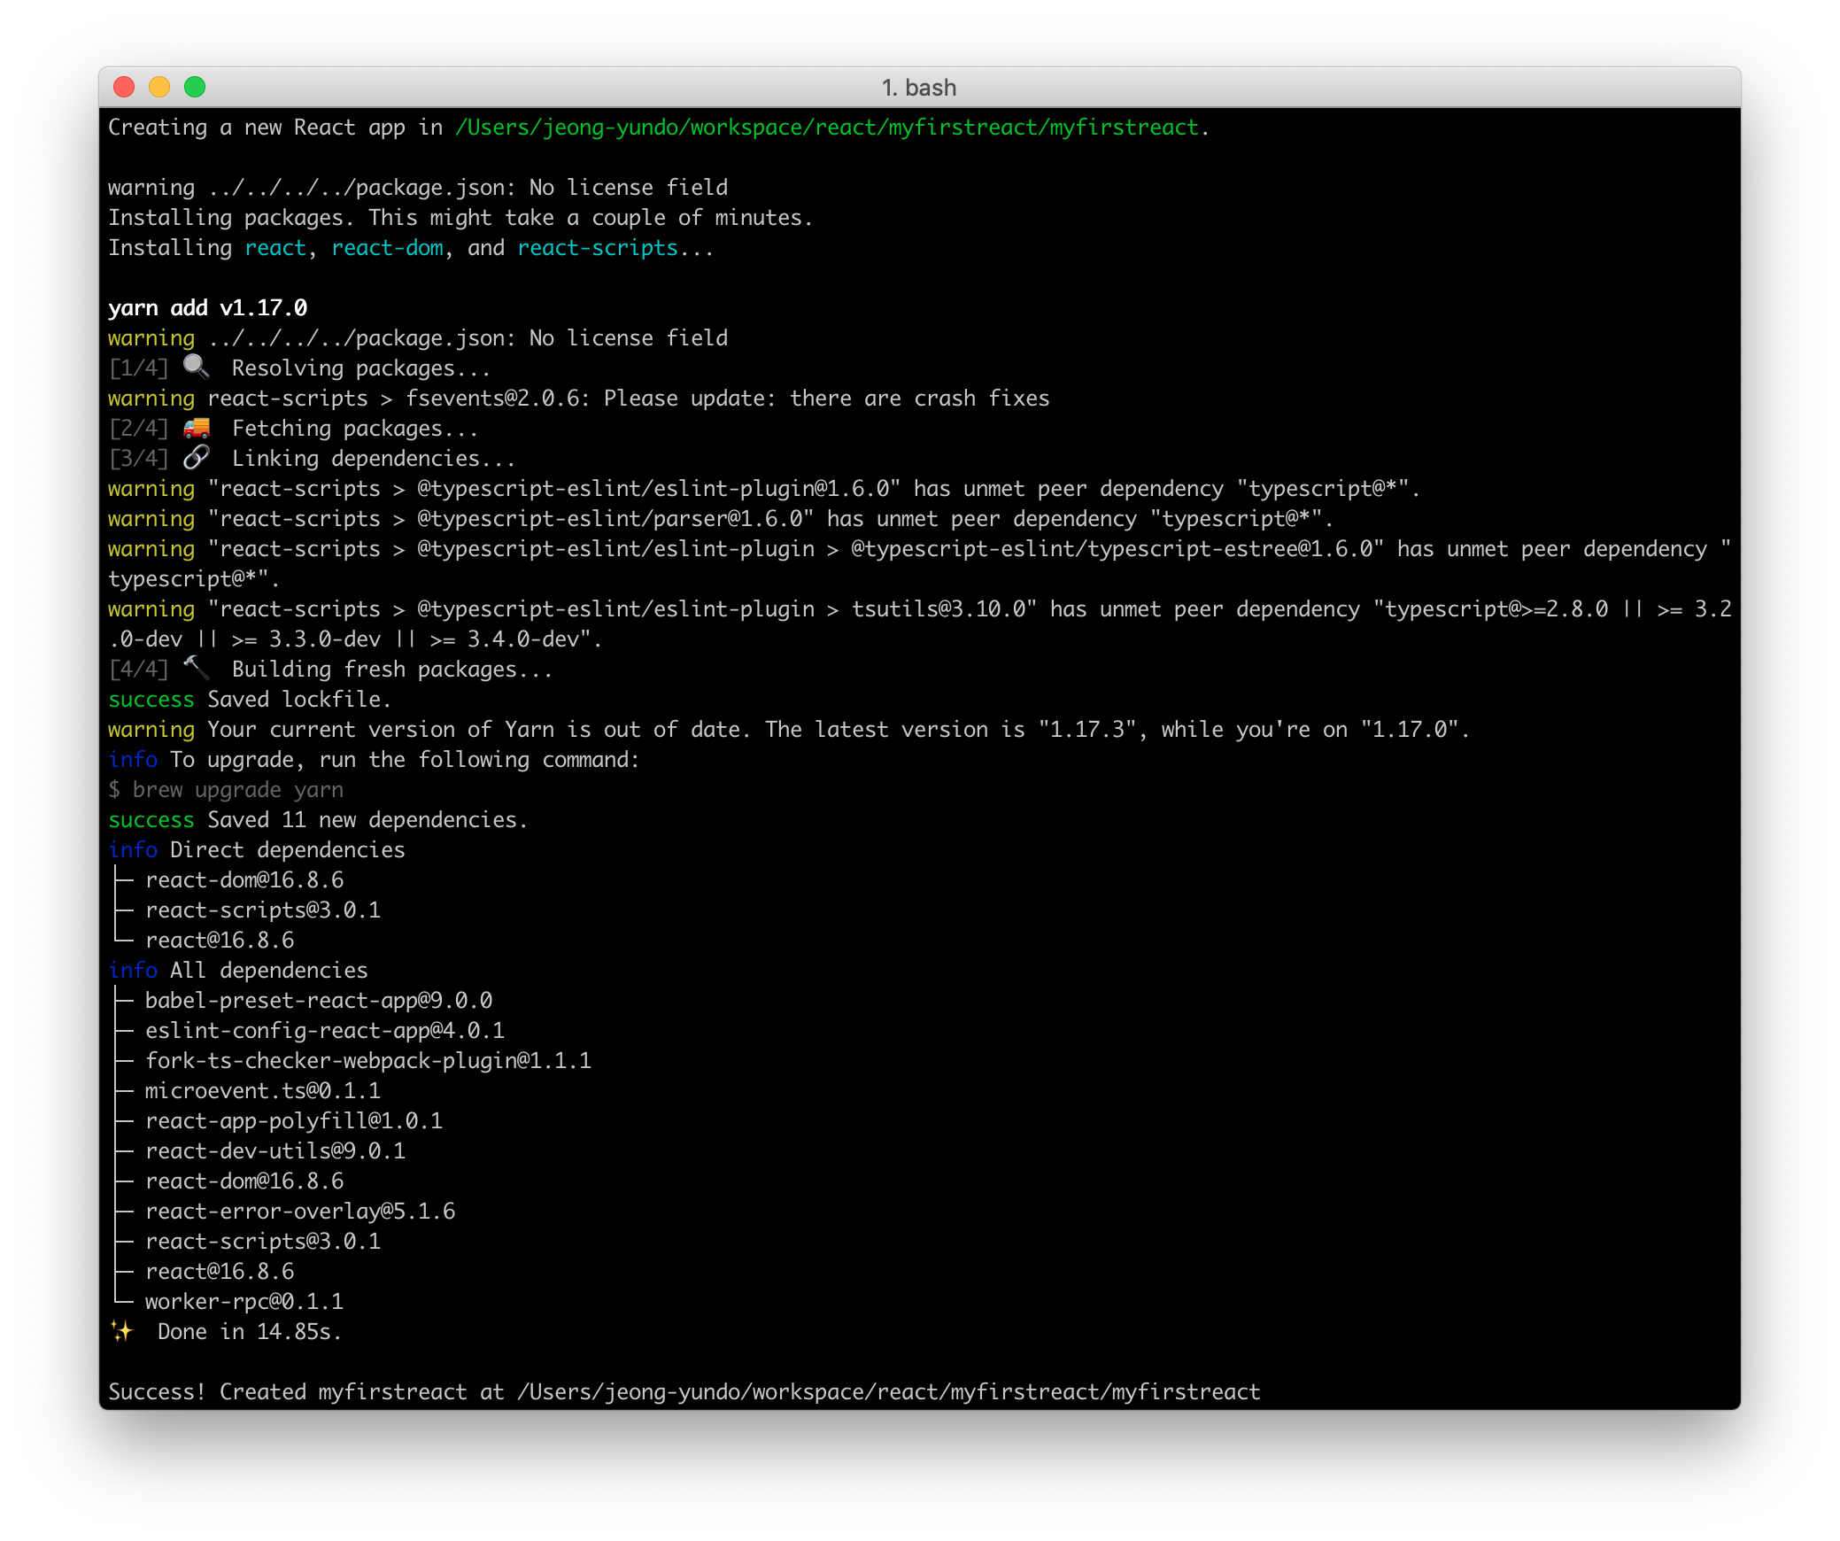Image resolution: width=1840 pixels, height=1541 pixels.
Task: Click the yellow minimize window button
Action: (159, 87)
